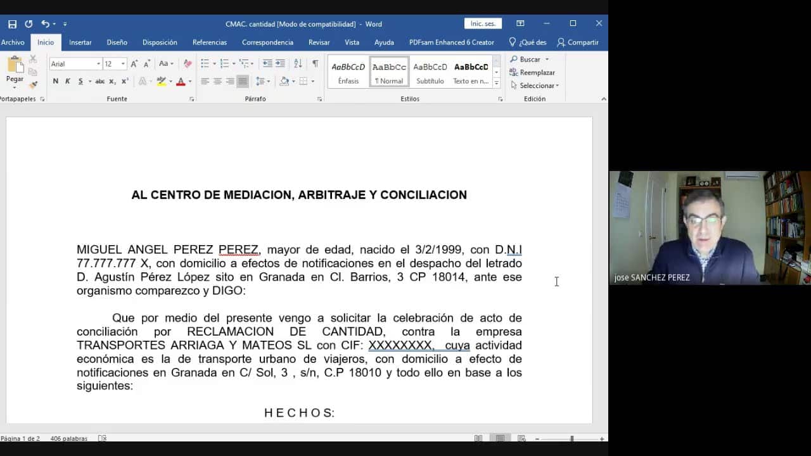This screenshot has width=811, height=456.
Task: Open the Seleccionar dropdown
Action: [x=535, y=85]
